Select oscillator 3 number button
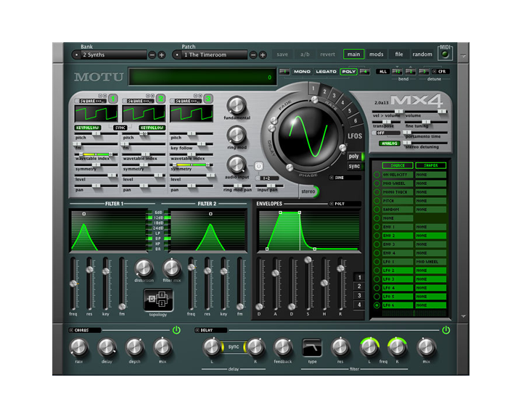 208,99
